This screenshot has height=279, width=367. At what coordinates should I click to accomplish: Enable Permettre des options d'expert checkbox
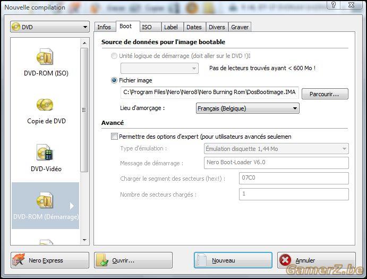coord(114,137)
